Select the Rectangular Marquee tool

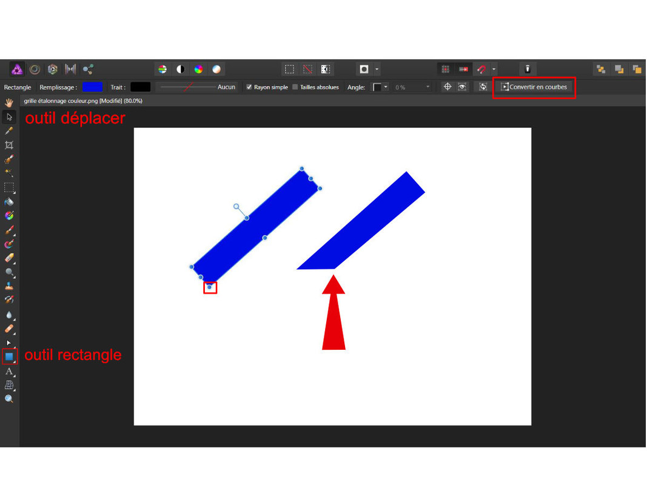coord(9,187)
